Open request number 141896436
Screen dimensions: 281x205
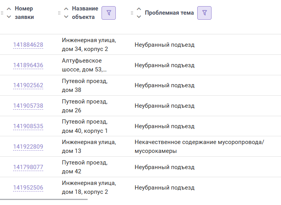(x=28, y=65)
